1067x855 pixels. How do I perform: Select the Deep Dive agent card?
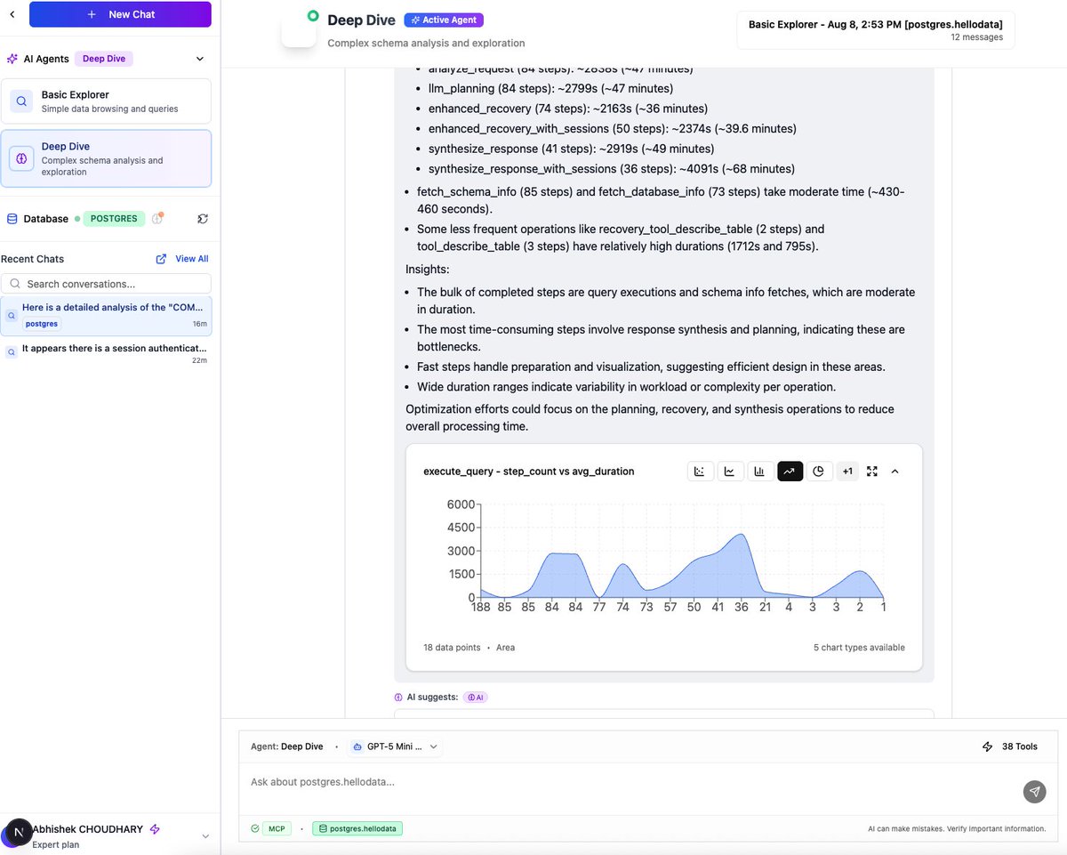tap(106, 158)
